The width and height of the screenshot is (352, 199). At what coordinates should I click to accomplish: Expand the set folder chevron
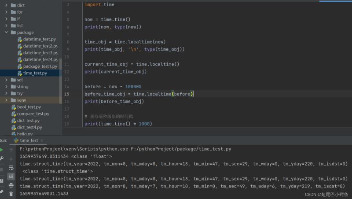[6, 80]
